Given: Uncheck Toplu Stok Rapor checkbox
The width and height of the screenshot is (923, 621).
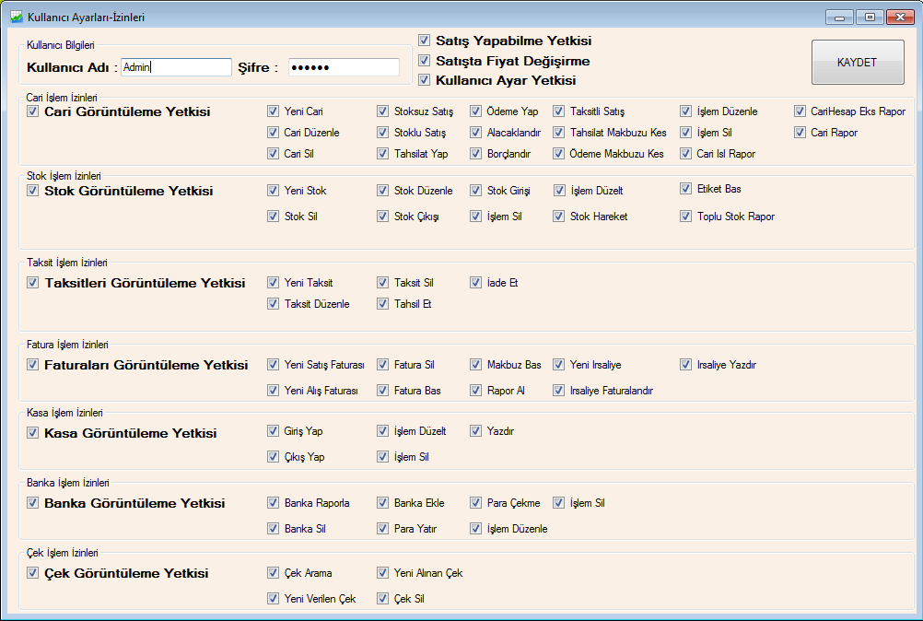Looking at the screenshot, I should [x=686, y=217].
